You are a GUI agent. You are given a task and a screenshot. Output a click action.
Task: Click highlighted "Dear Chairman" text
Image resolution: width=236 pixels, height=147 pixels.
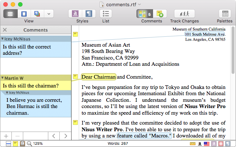(x=98, y=77)
